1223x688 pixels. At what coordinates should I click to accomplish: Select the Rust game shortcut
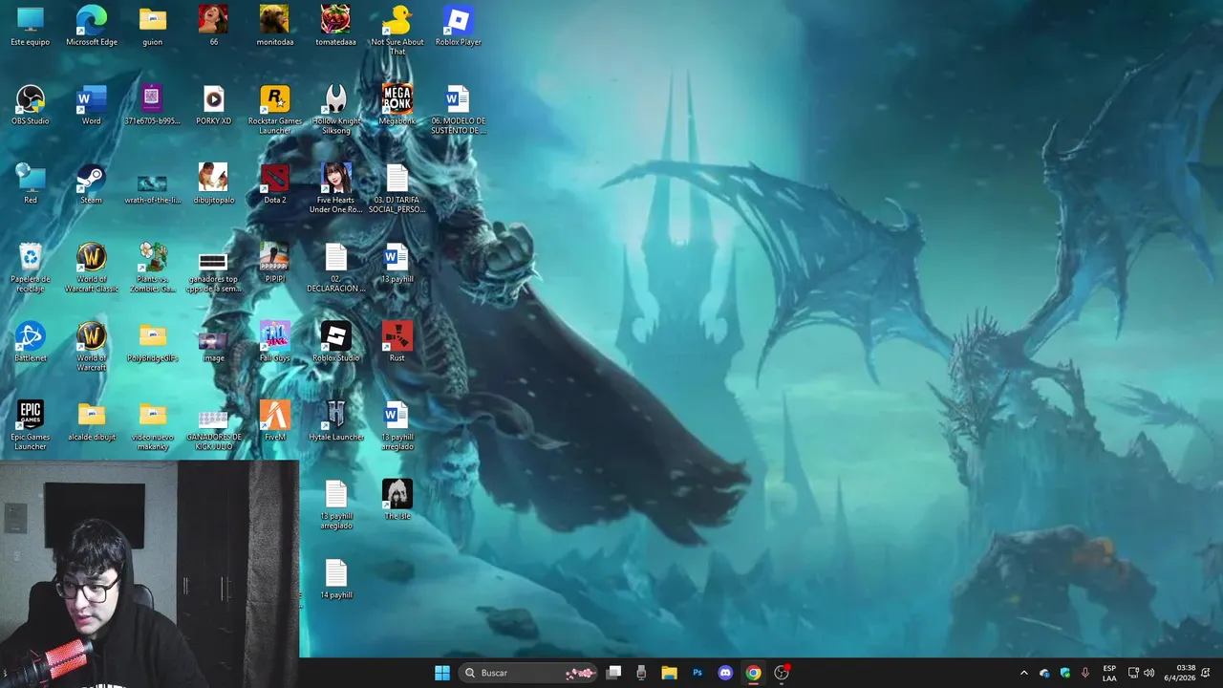point(397,342)
